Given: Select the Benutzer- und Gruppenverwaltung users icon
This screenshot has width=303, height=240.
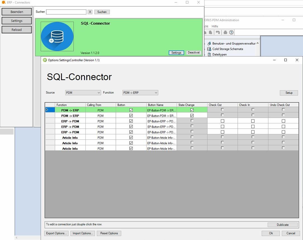Looking at the screenshot, I should (x=209, y=44).
